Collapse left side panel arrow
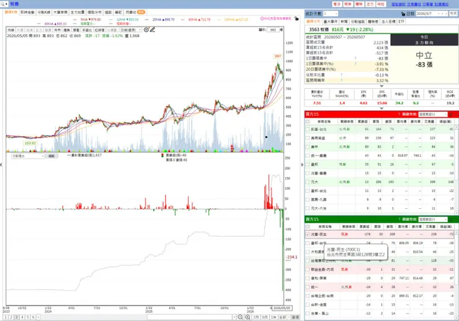Image resolution: width=459 pixels, height=321 pixels. pos(1,165)
